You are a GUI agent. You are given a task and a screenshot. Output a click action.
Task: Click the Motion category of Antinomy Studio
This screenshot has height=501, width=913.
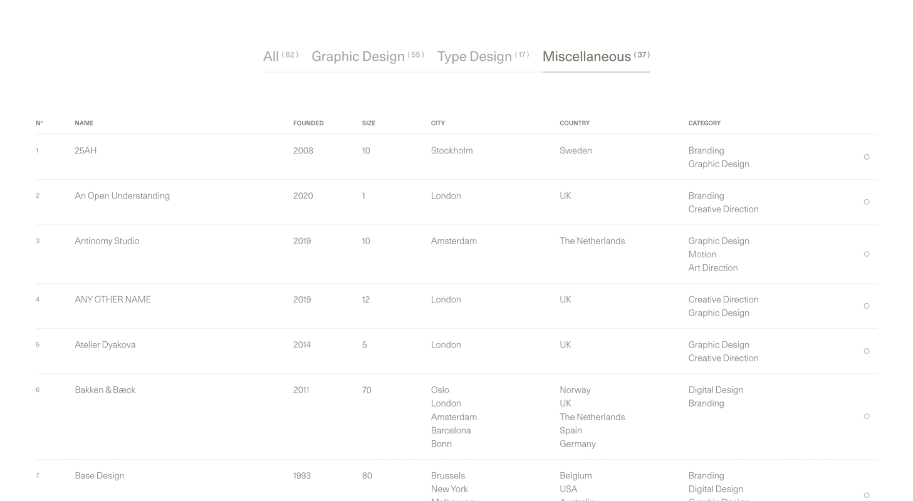click(x=702, y=255)
